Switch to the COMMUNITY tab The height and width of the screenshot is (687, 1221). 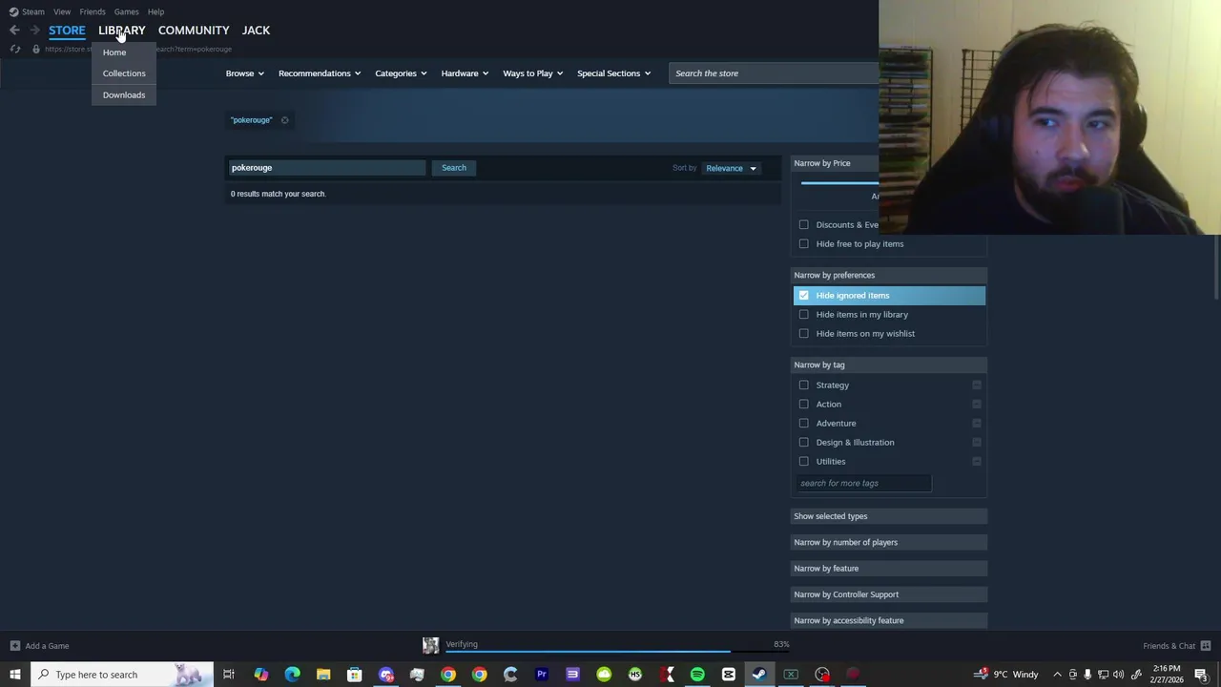[194, 31]
